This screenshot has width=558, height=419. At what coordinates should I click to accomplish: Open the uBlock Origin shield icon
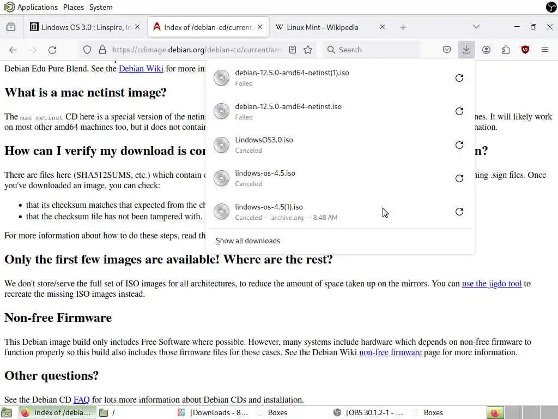[525, 50]
